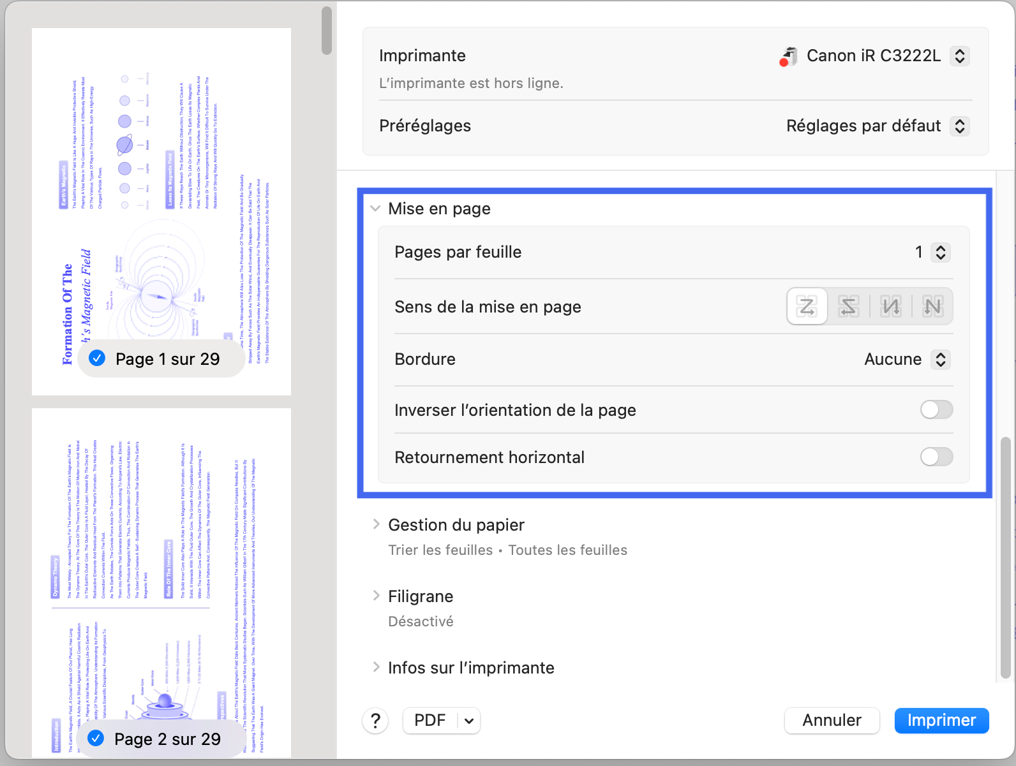Click the Désactivé status text
The height and width of the screenshot is (766, 1016).
(421, 621)
